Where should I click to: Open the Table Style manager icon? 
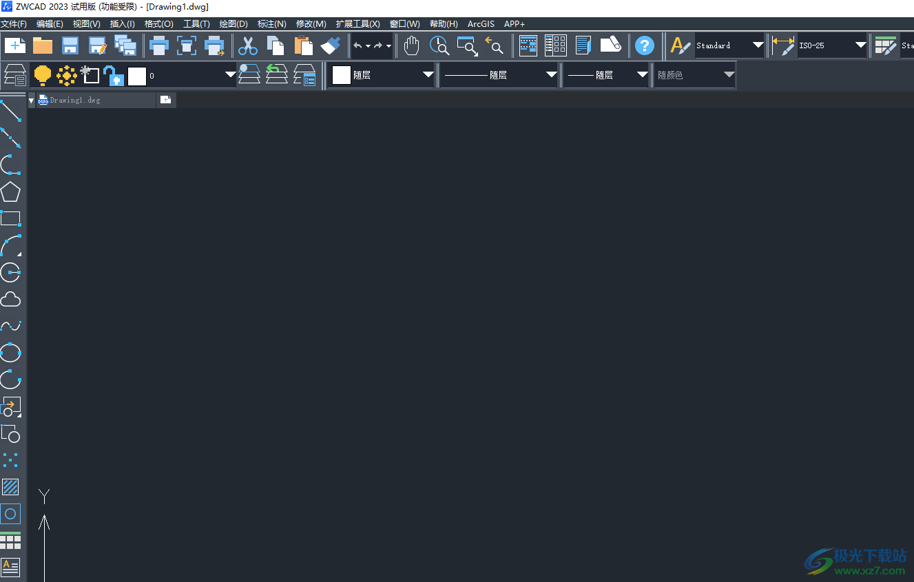(x=885, y=45)
